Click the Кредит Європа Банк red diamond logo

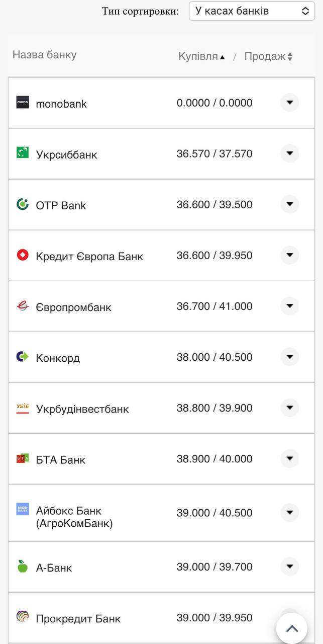coord(22,255)
